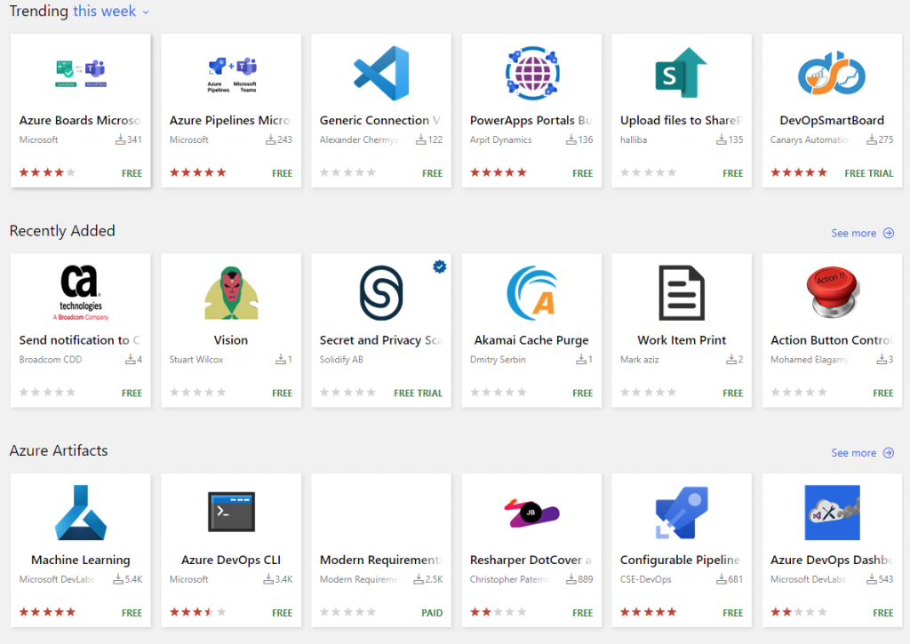This screenshot has height=644, width=910.
Task: Click the Resharper DotCover JetBrains icon
Action: [x=531, y=513]
